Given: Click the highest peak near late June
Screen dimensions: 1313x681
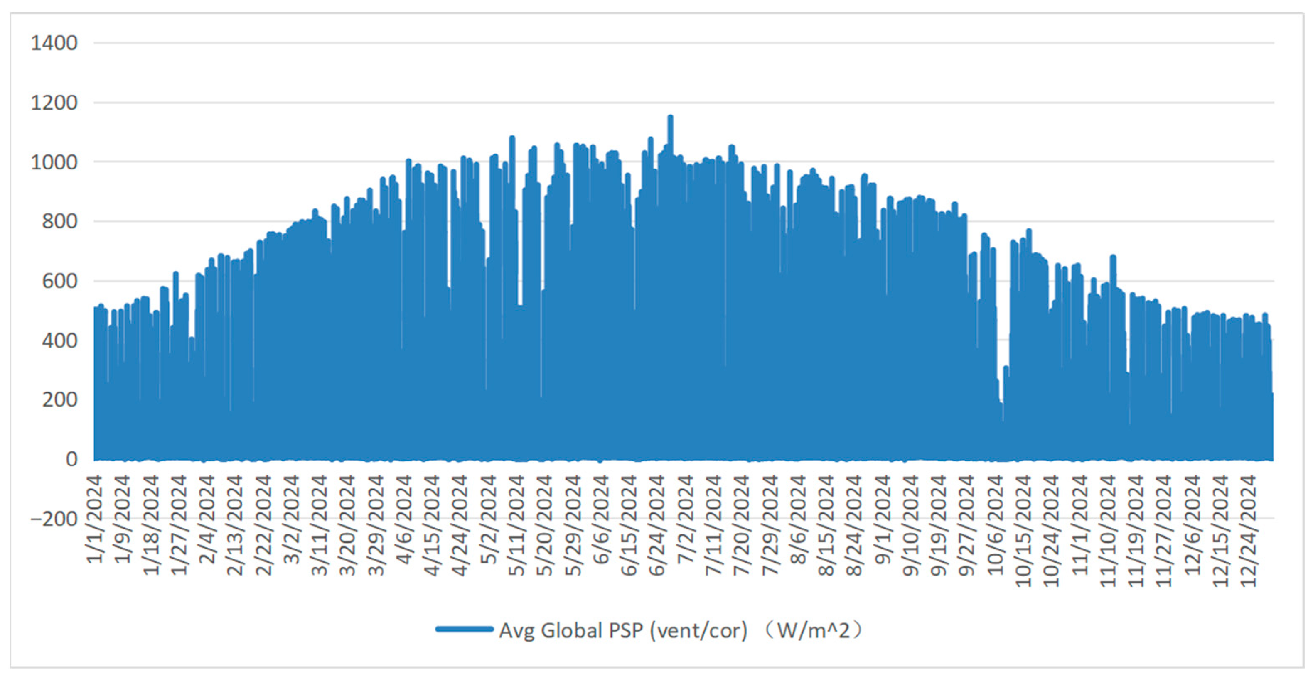Looking at the screenshot, I should pyautogui.click(x=670, y=118).
